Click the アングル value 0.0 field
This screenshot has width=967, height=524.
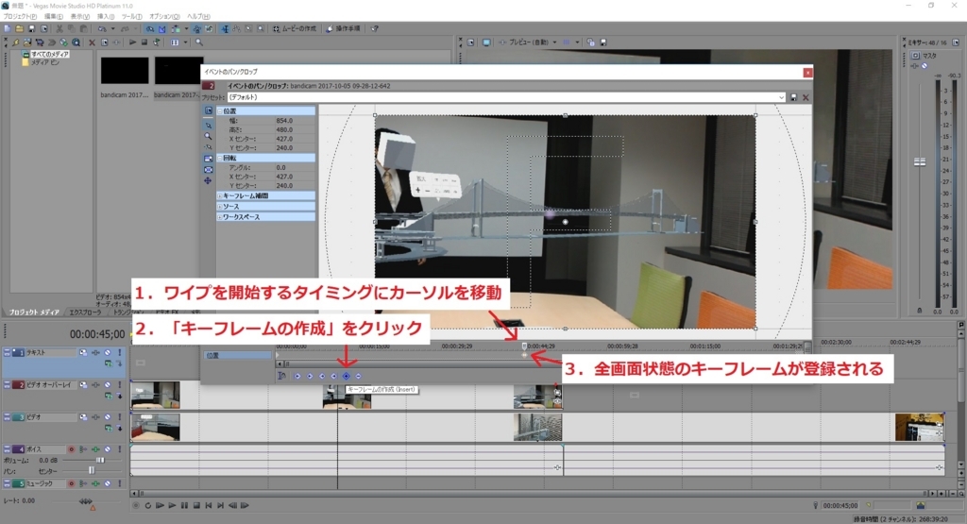295,168
